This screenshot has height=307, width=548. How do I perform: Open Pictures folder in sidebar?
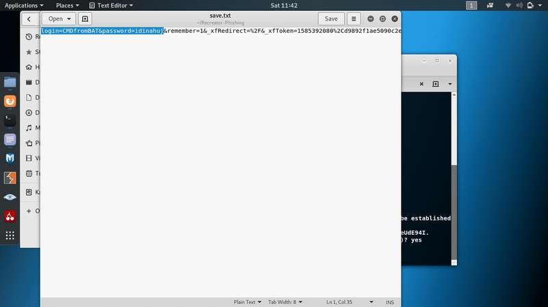[32, 143]
